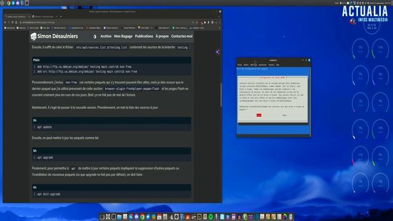Bookmark this page with the star icon

click(196, 22)
